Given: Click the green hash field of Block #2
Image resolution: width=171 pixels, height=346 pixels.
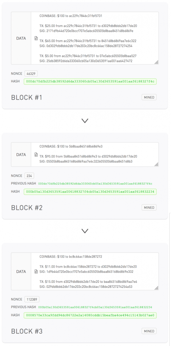Looking at the screenshot, I should pyautogui.click(x=90, y=192).
